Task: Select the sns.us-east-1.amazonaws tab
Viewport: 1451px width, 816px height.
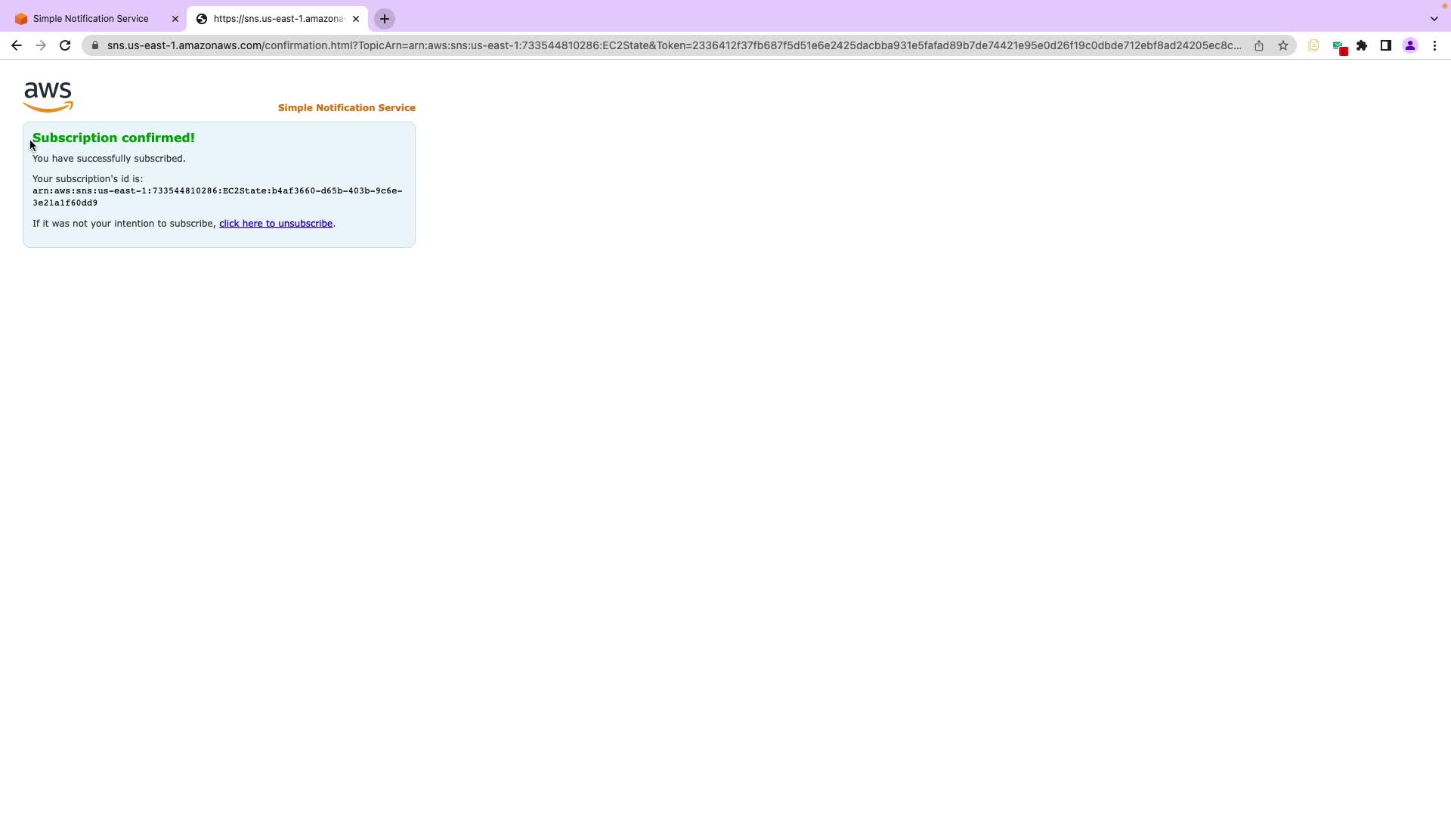Action: click(x=277, y=19)
